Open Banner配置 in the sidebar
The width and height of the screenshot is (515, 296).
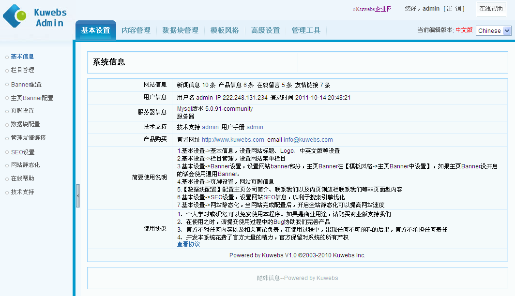(x=26, y=85)
